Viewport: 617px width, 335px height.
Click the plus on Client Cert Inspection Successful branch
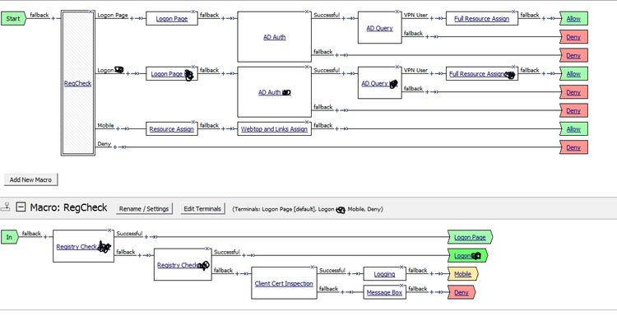coord(349,273)
